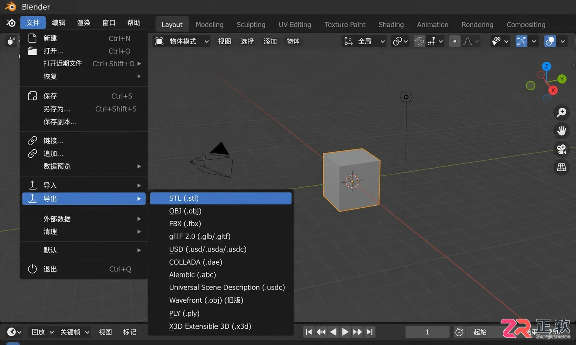Click the New file (新建) document icon
This screenshot has height=345, width=576.
32,38
